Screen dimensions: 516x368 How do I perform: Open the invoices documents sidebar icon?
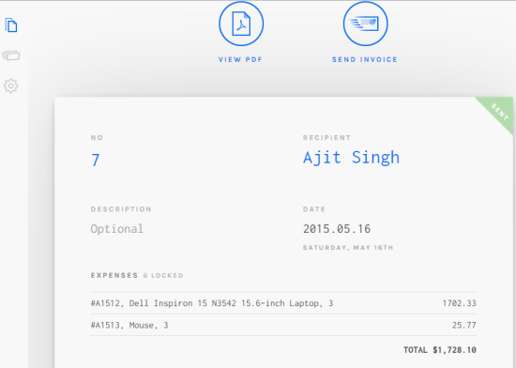point(11,25)
